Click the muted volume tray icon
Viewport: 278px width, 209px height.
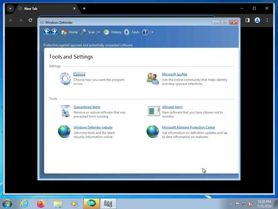[251, 204]
